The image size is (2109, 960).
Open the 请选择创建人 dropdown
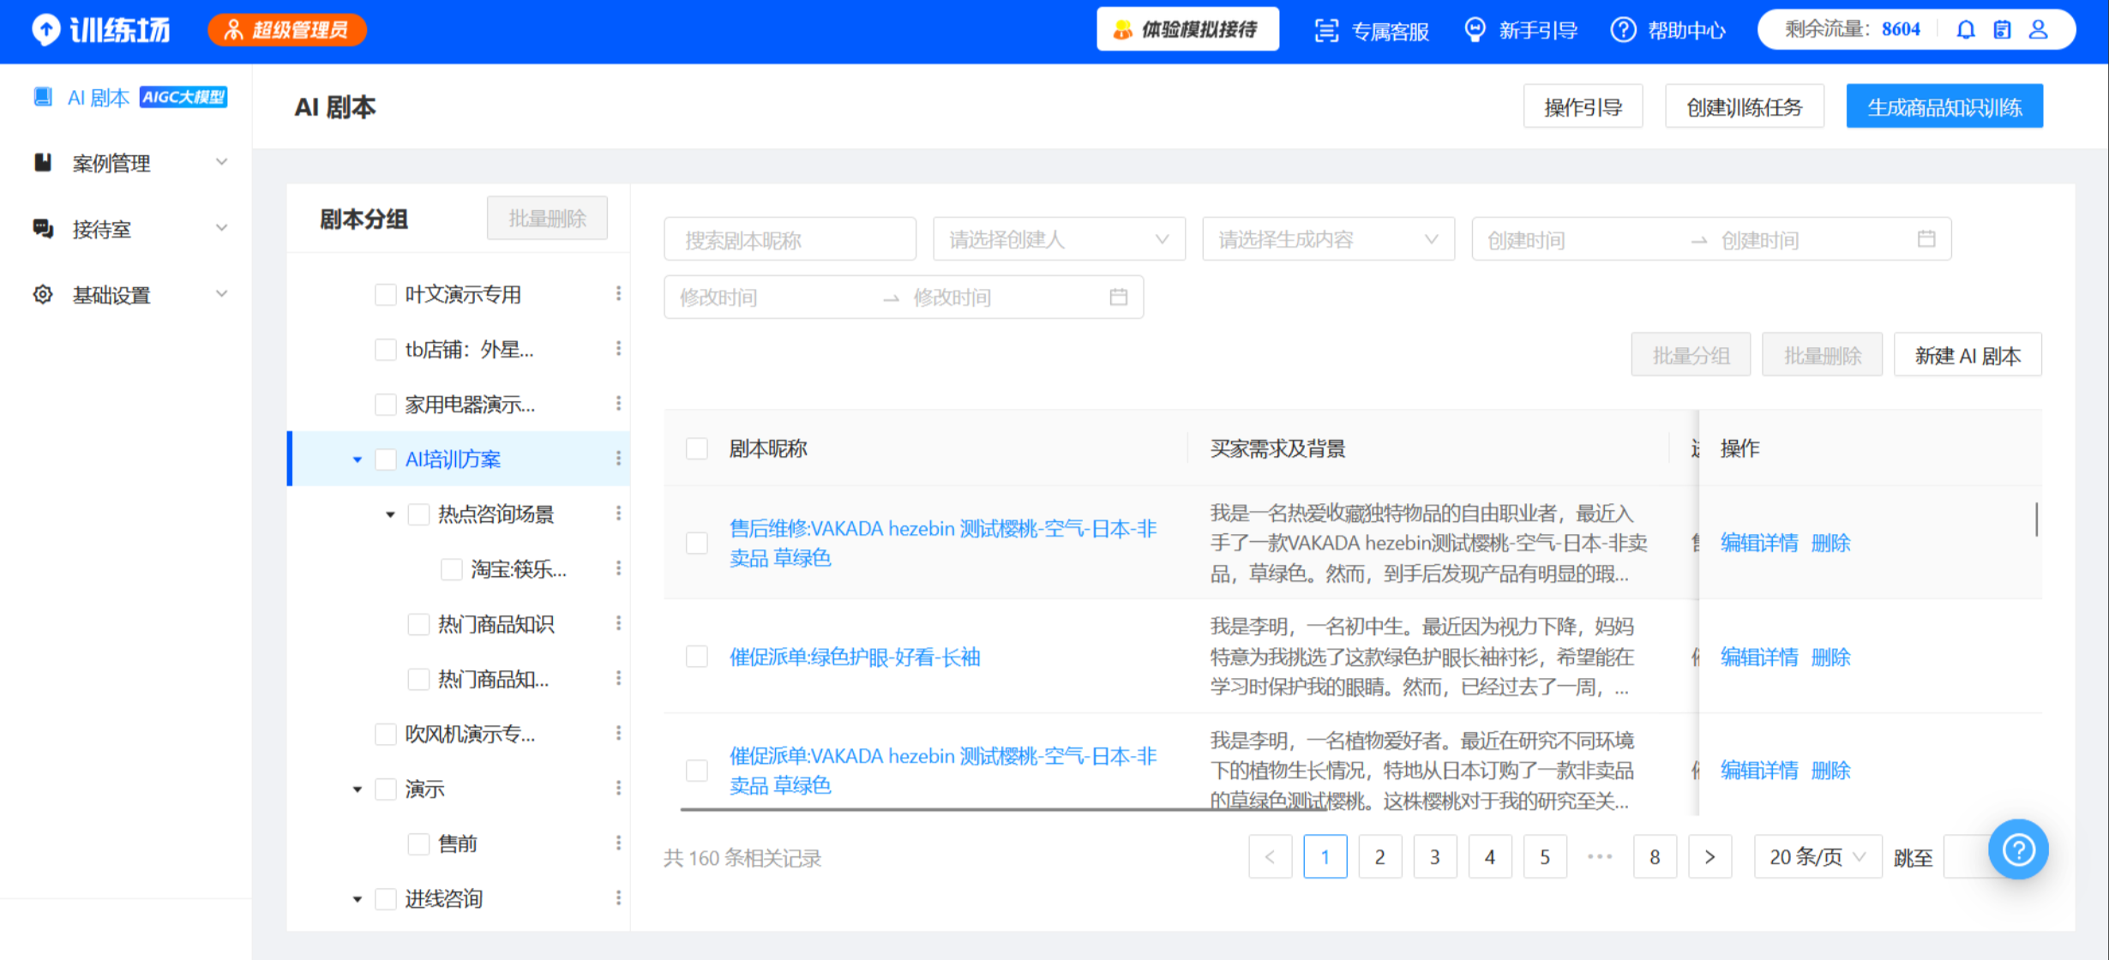point(1059,239)
